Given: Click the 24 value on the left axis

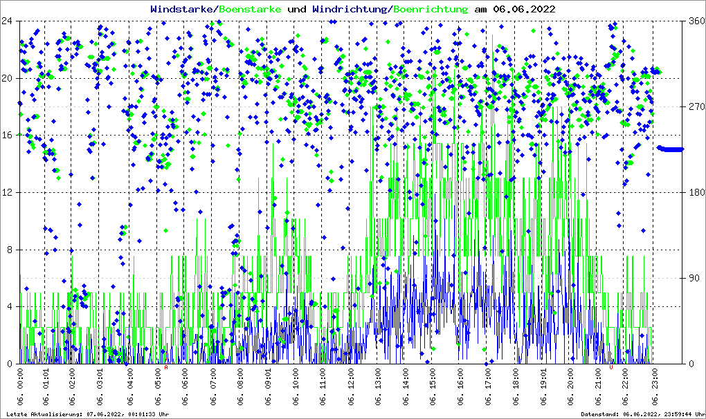Looking at the screenshot, I should coord(8,21).
